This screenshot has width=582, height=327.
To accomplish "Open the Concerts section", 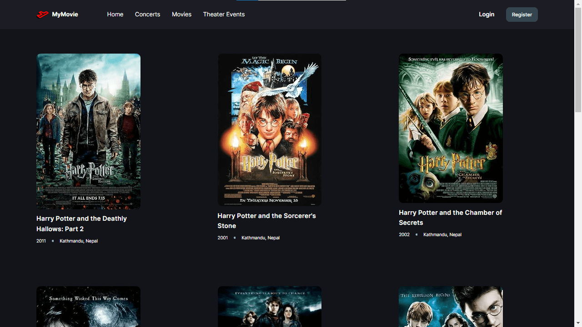I will pyautogui.click(x=147, y=14).
